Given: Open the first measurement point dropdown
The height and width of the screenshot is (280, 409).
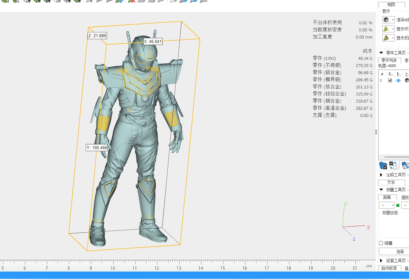Looking at the screenshot, I should (387, 205).
